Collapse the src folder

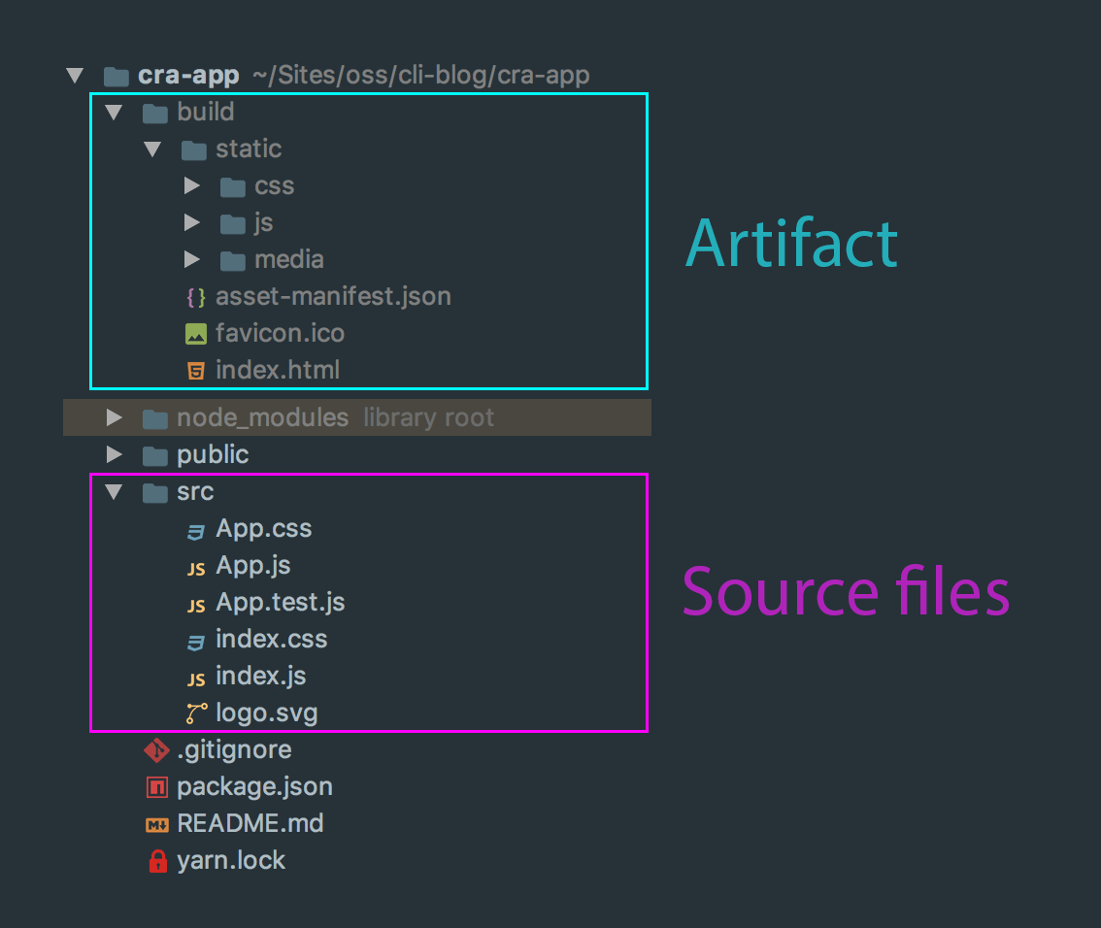tap(114, 491)
